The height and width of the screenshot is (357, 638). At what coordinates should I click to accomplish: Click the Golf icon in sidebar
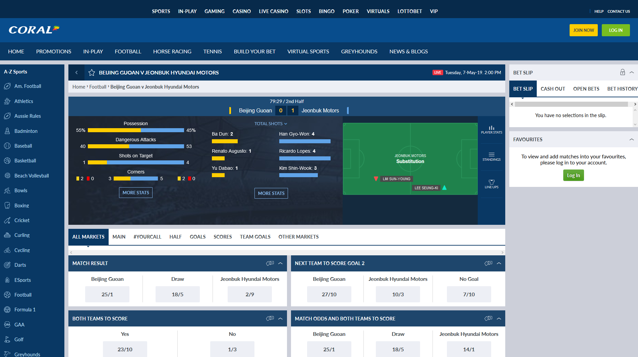pyautogui.click(x=7, y=340)
